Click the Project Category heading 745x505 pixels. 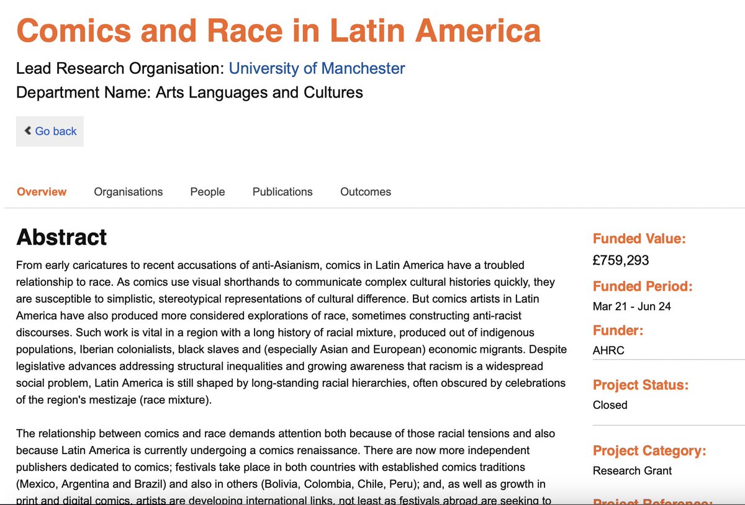point(649,451)
